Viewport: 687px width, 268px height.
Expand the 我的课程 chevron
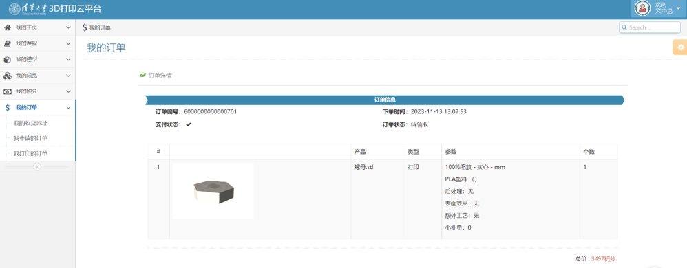pos(68,43)
